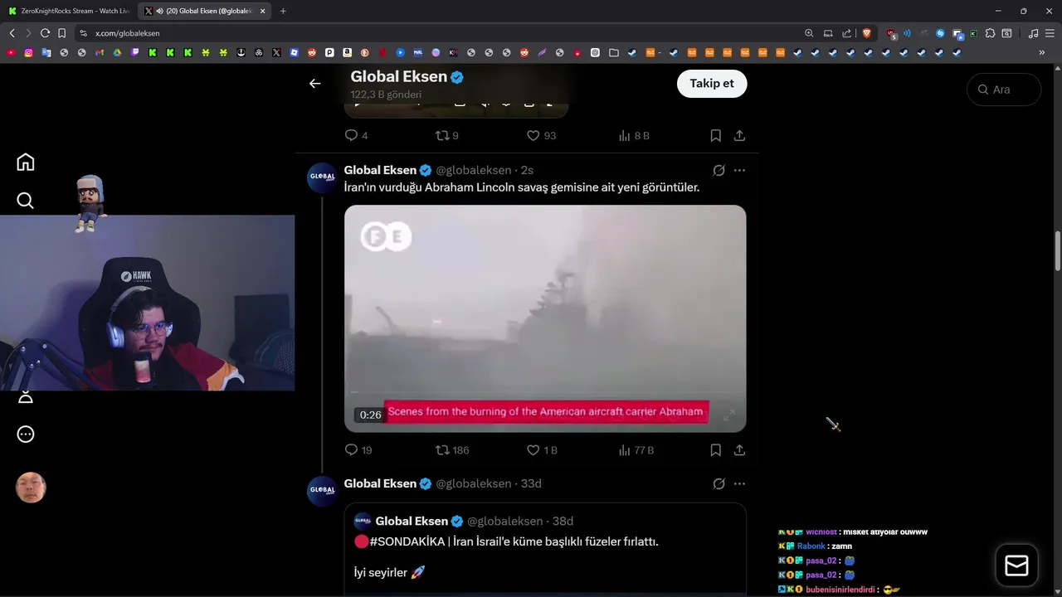Switch to ZeroKnightRocks Stream tab
1062x597 pixels.
(68, 11)
